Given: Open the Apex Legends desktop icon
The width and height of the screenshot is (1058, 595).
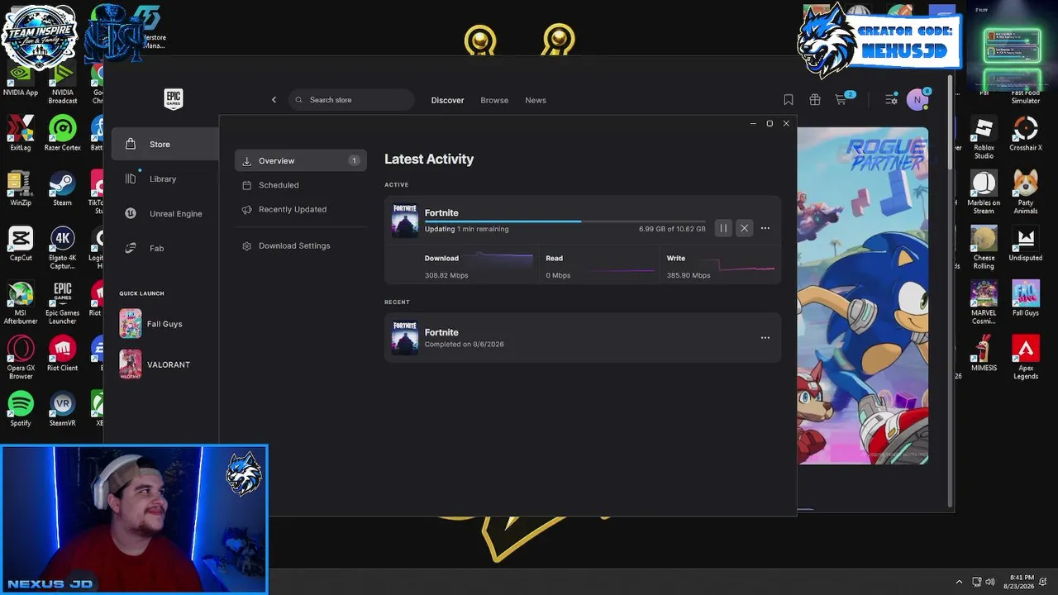Looking at the screenshot, I should 1026,358.
